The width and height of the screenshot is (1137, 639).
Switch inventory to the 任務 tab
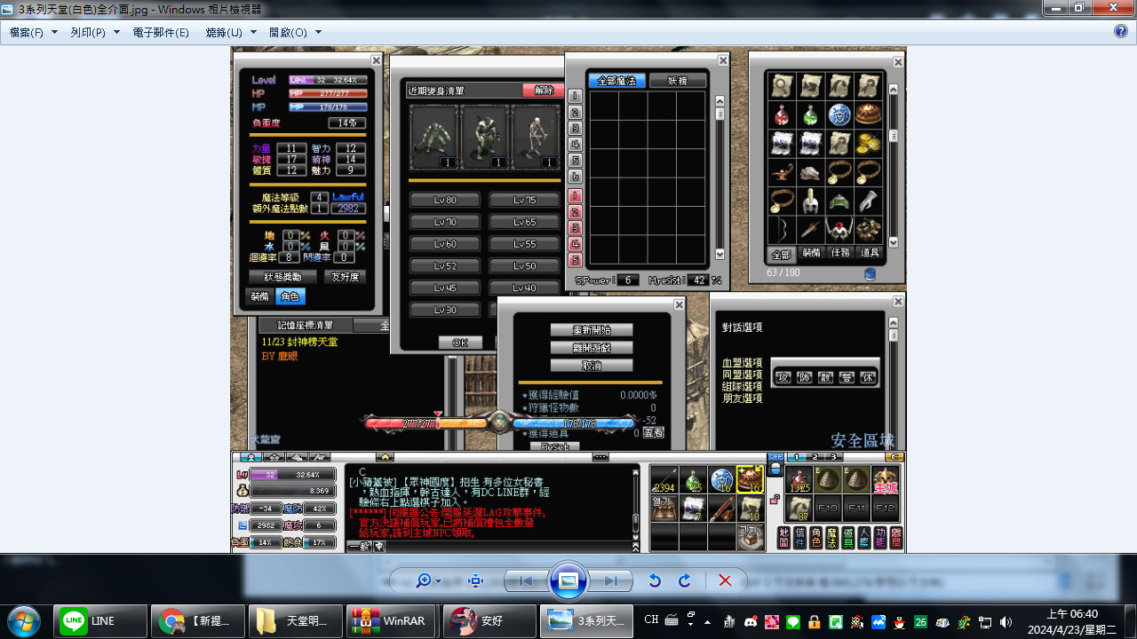pyautogui.click(x=840, y=253)
